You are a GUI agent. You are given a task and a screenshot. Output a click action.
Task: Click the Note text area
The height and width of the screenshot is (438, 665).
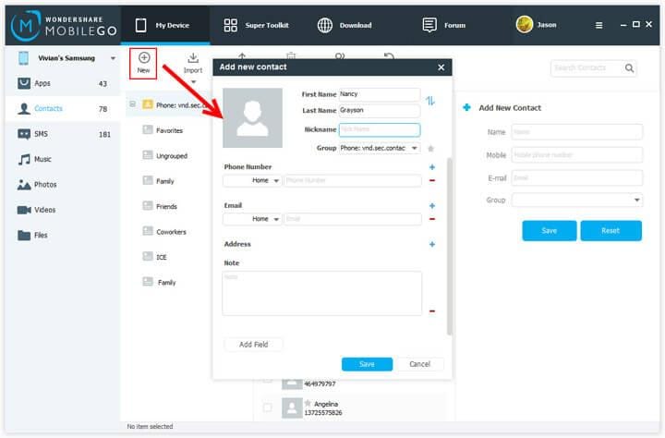click(x=322, y=293)
